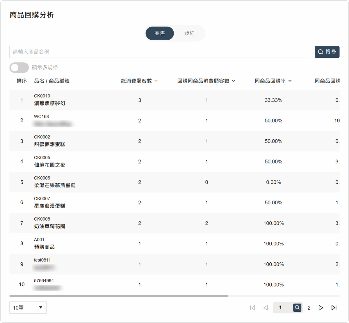Click the 總消費顧客數 column header
The image size is (349, 323).
[x=136, y=81]
